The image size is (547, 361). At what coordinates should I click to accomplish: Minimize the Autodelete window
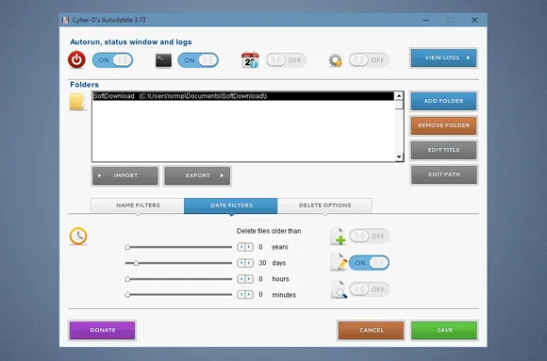click(426, 20)
